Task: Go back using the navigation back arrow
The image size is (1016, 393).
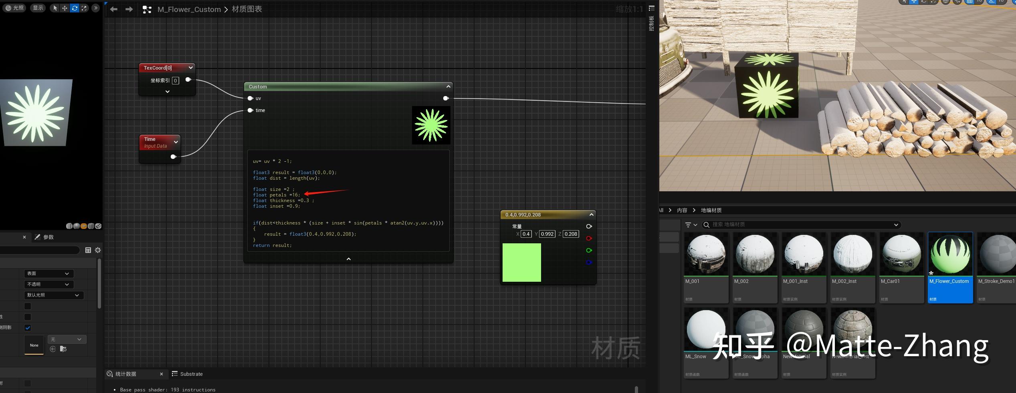Action: tap(113, 9)
